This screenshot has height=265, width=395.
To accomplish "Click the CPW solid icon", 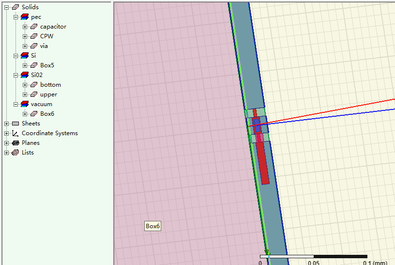I will click(x=34, y=36).
